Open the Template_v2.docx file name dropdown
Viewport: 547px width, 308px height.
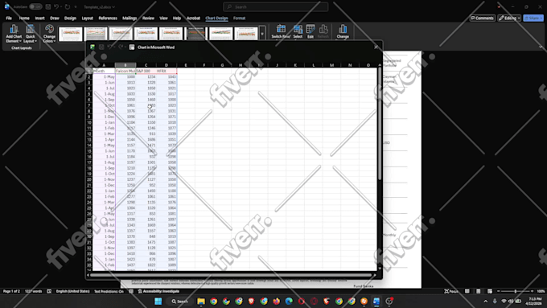(99, 6)
